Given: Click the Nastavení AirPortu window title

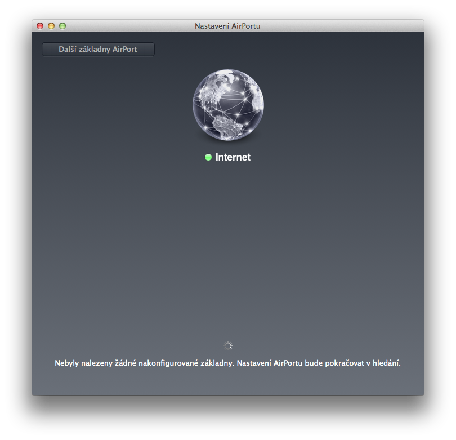Looking at the screenshot, I should point(227,26).
